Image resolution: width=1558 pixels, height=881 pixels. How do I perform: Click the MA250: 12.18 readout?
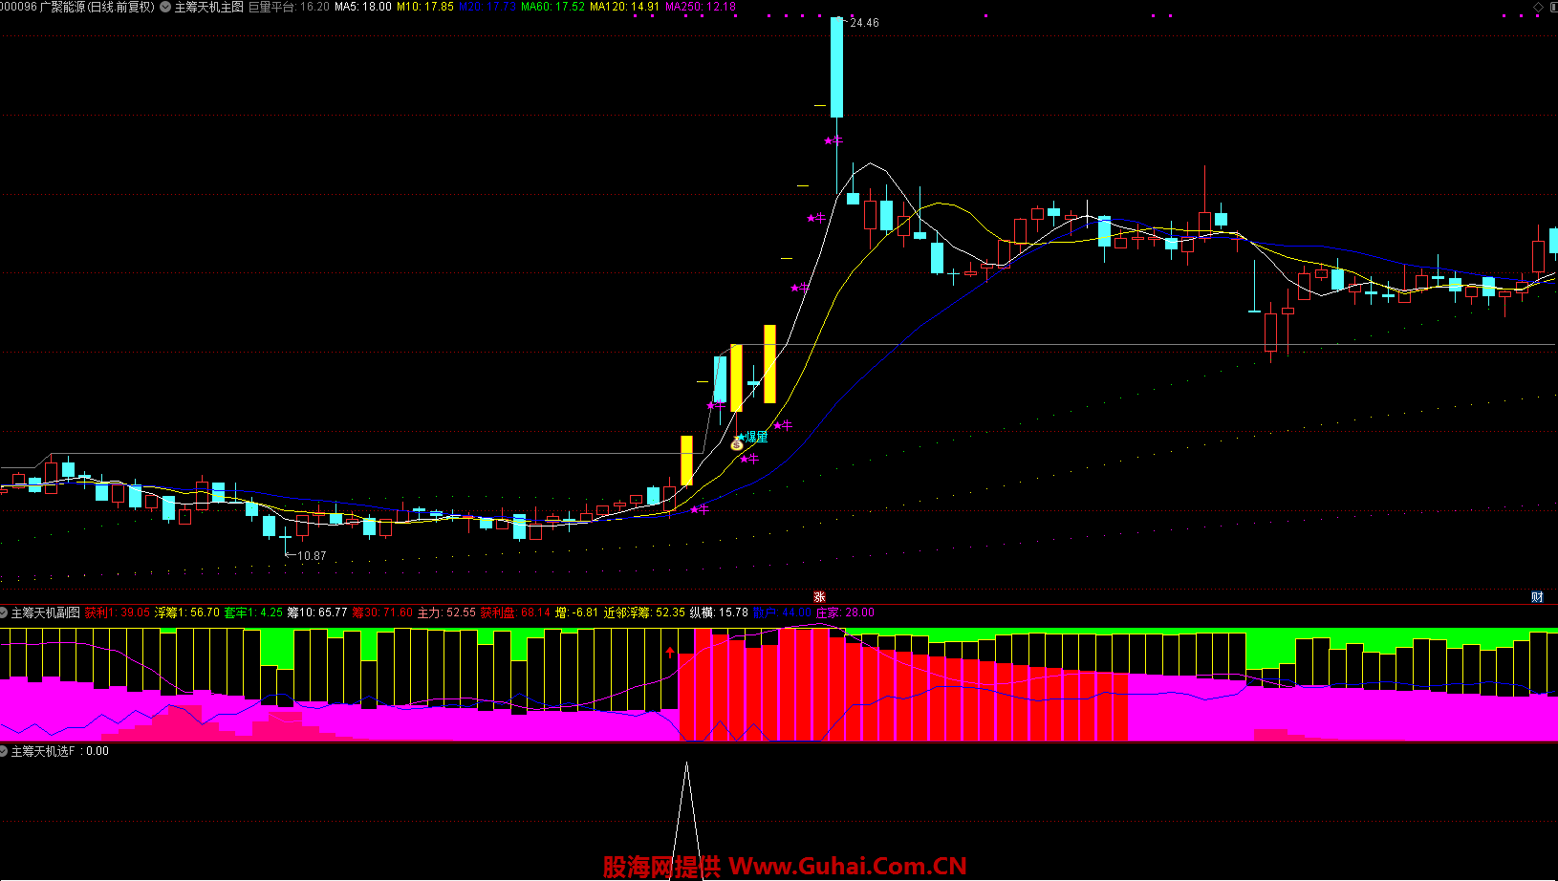pos(701,7)
